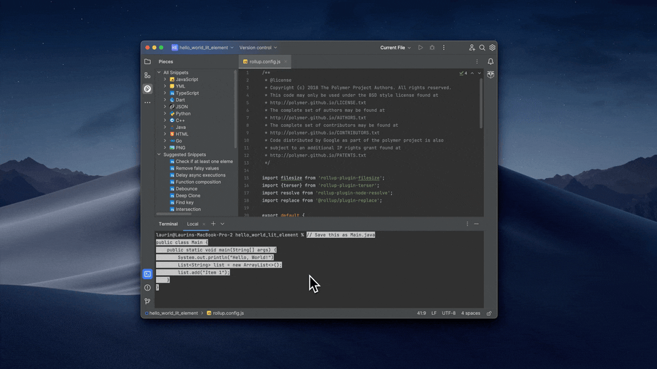Image resolution: width=657 pixels, height=369 pixels.
Task: Open line:column 41:9 position widget
Action: point(421,313)
